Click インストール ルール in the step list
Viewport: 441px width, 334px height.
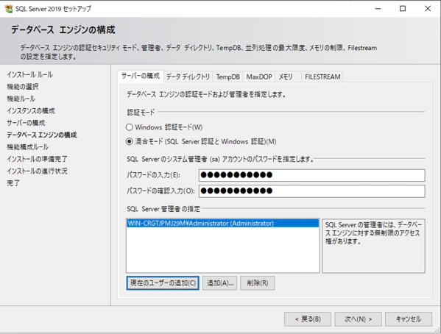[x=29, y=74]
